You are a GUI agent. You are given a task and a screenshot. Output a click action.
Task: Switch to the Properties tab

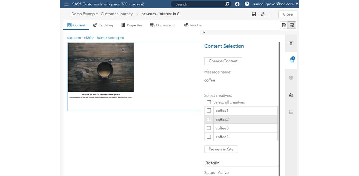(132, 25)
